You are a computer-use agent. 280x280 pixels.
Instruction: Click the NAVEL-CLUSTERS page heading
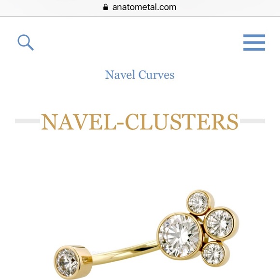click(x=140, y=122)
